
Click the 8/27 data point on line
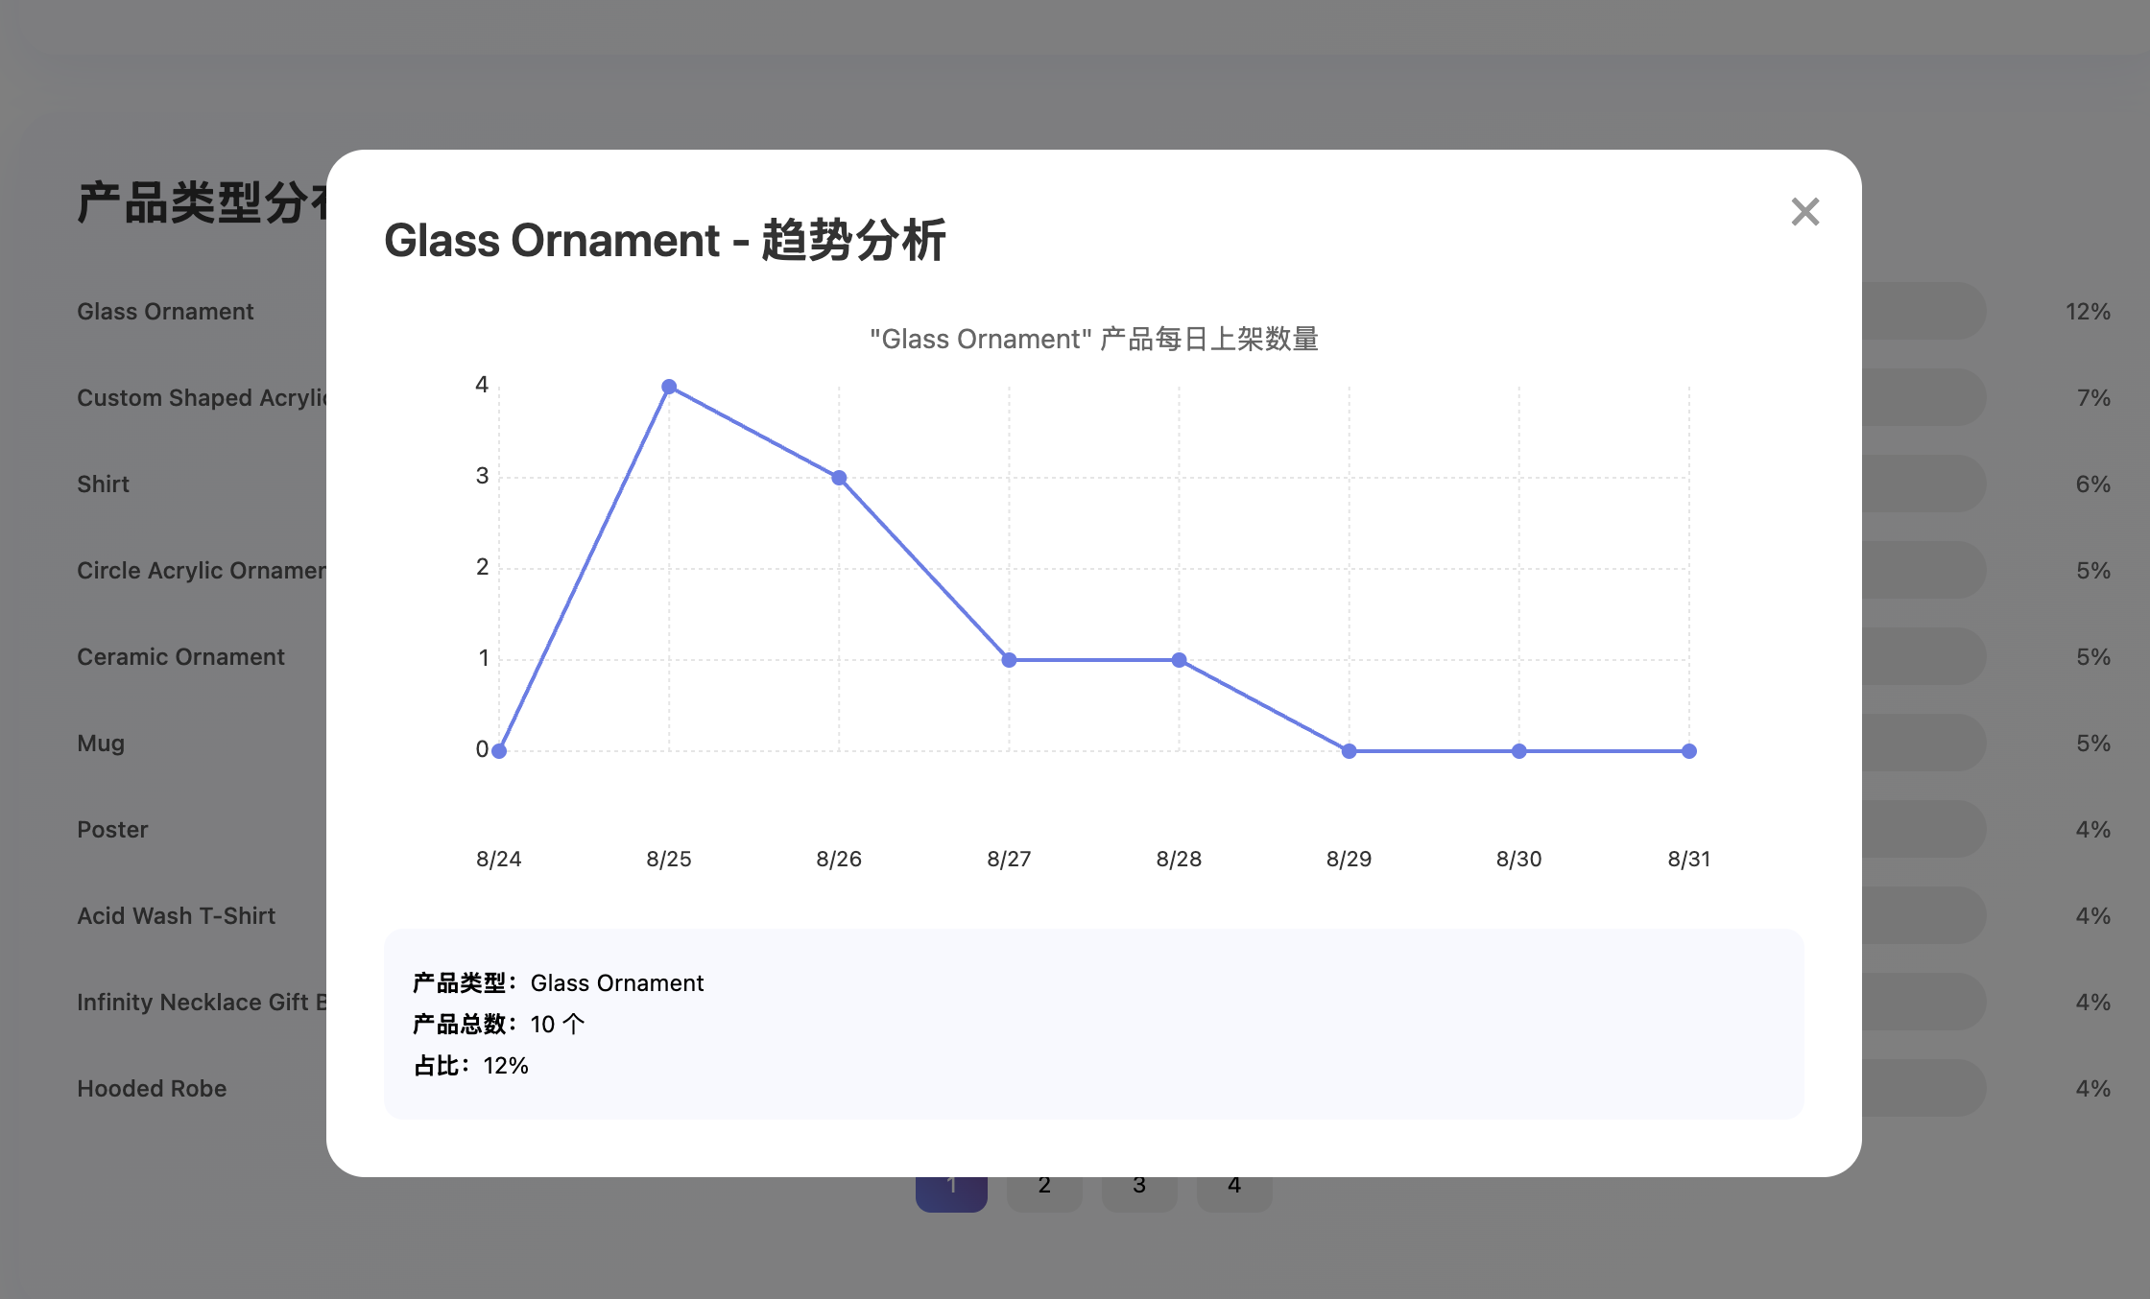coord(1009,660)
